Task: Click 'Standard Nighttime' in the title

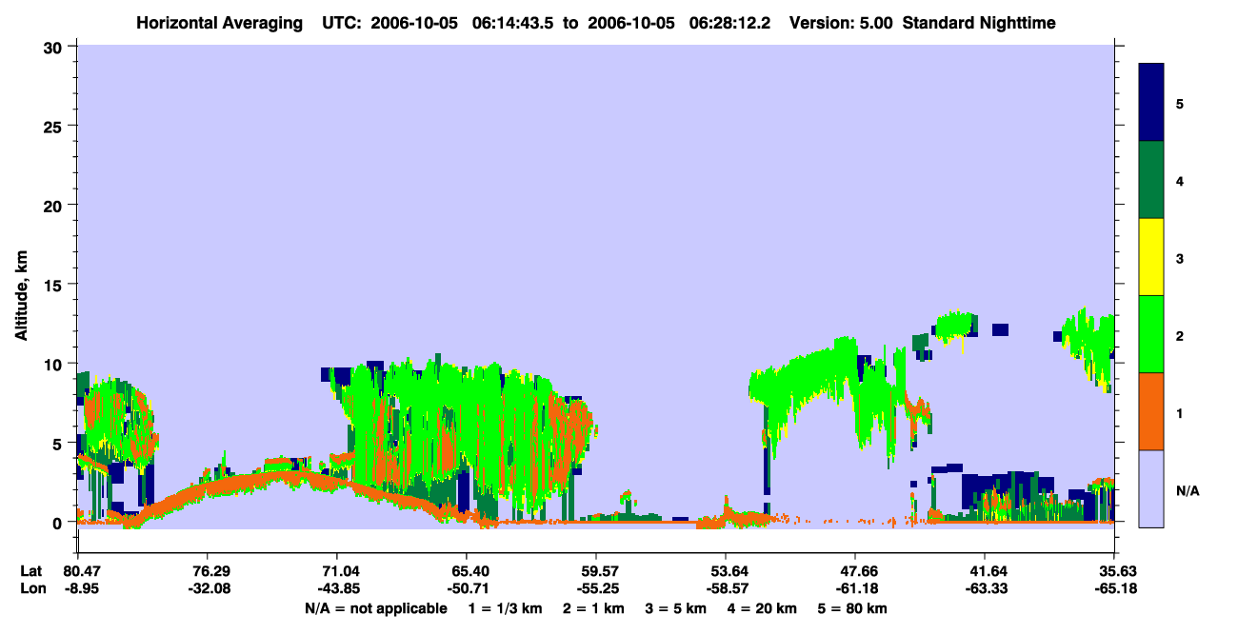Action: coord(979,23)
